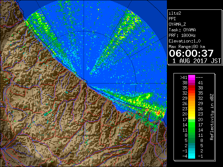Click the '41' legend label
Screen dimensions: 223x167
pos(200,83)
